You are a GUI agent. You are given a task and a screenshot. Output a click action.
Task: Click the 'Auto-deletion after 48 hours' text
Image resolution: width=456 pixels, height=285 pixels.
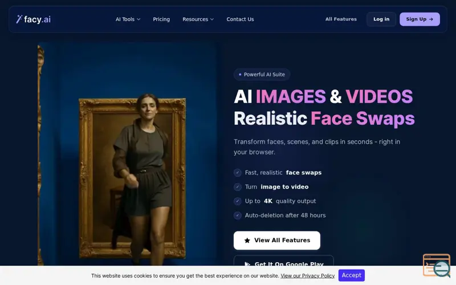(x=286, y=215)
